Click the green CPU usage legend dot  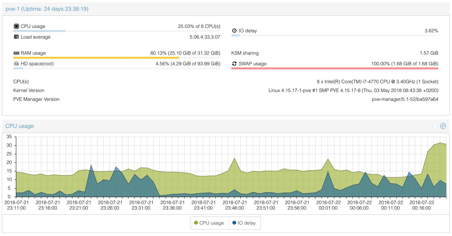coord(196,223)
